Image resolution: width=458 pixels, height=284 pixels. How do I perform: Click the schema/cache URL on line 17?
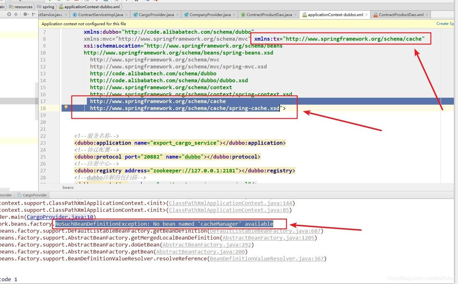click(158, 101)
